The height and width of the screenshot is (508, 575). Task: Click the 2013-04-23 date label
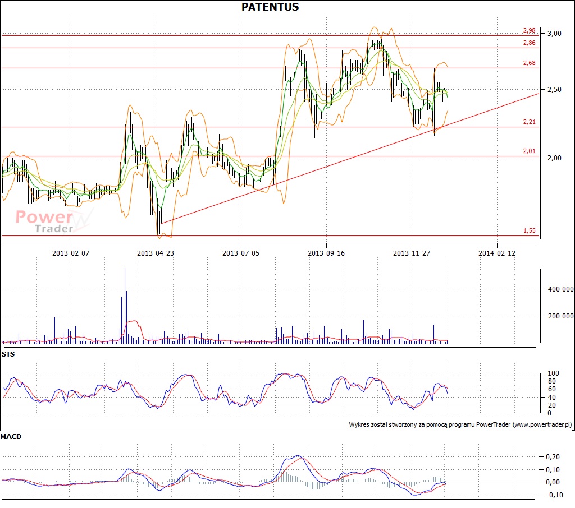(156, 253)
